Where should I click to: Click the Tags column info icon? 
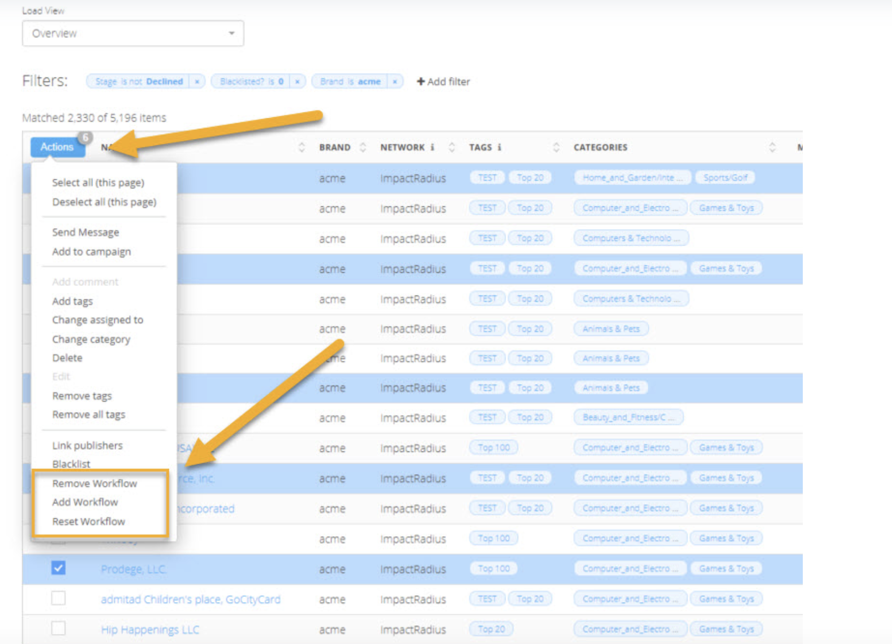499,147
